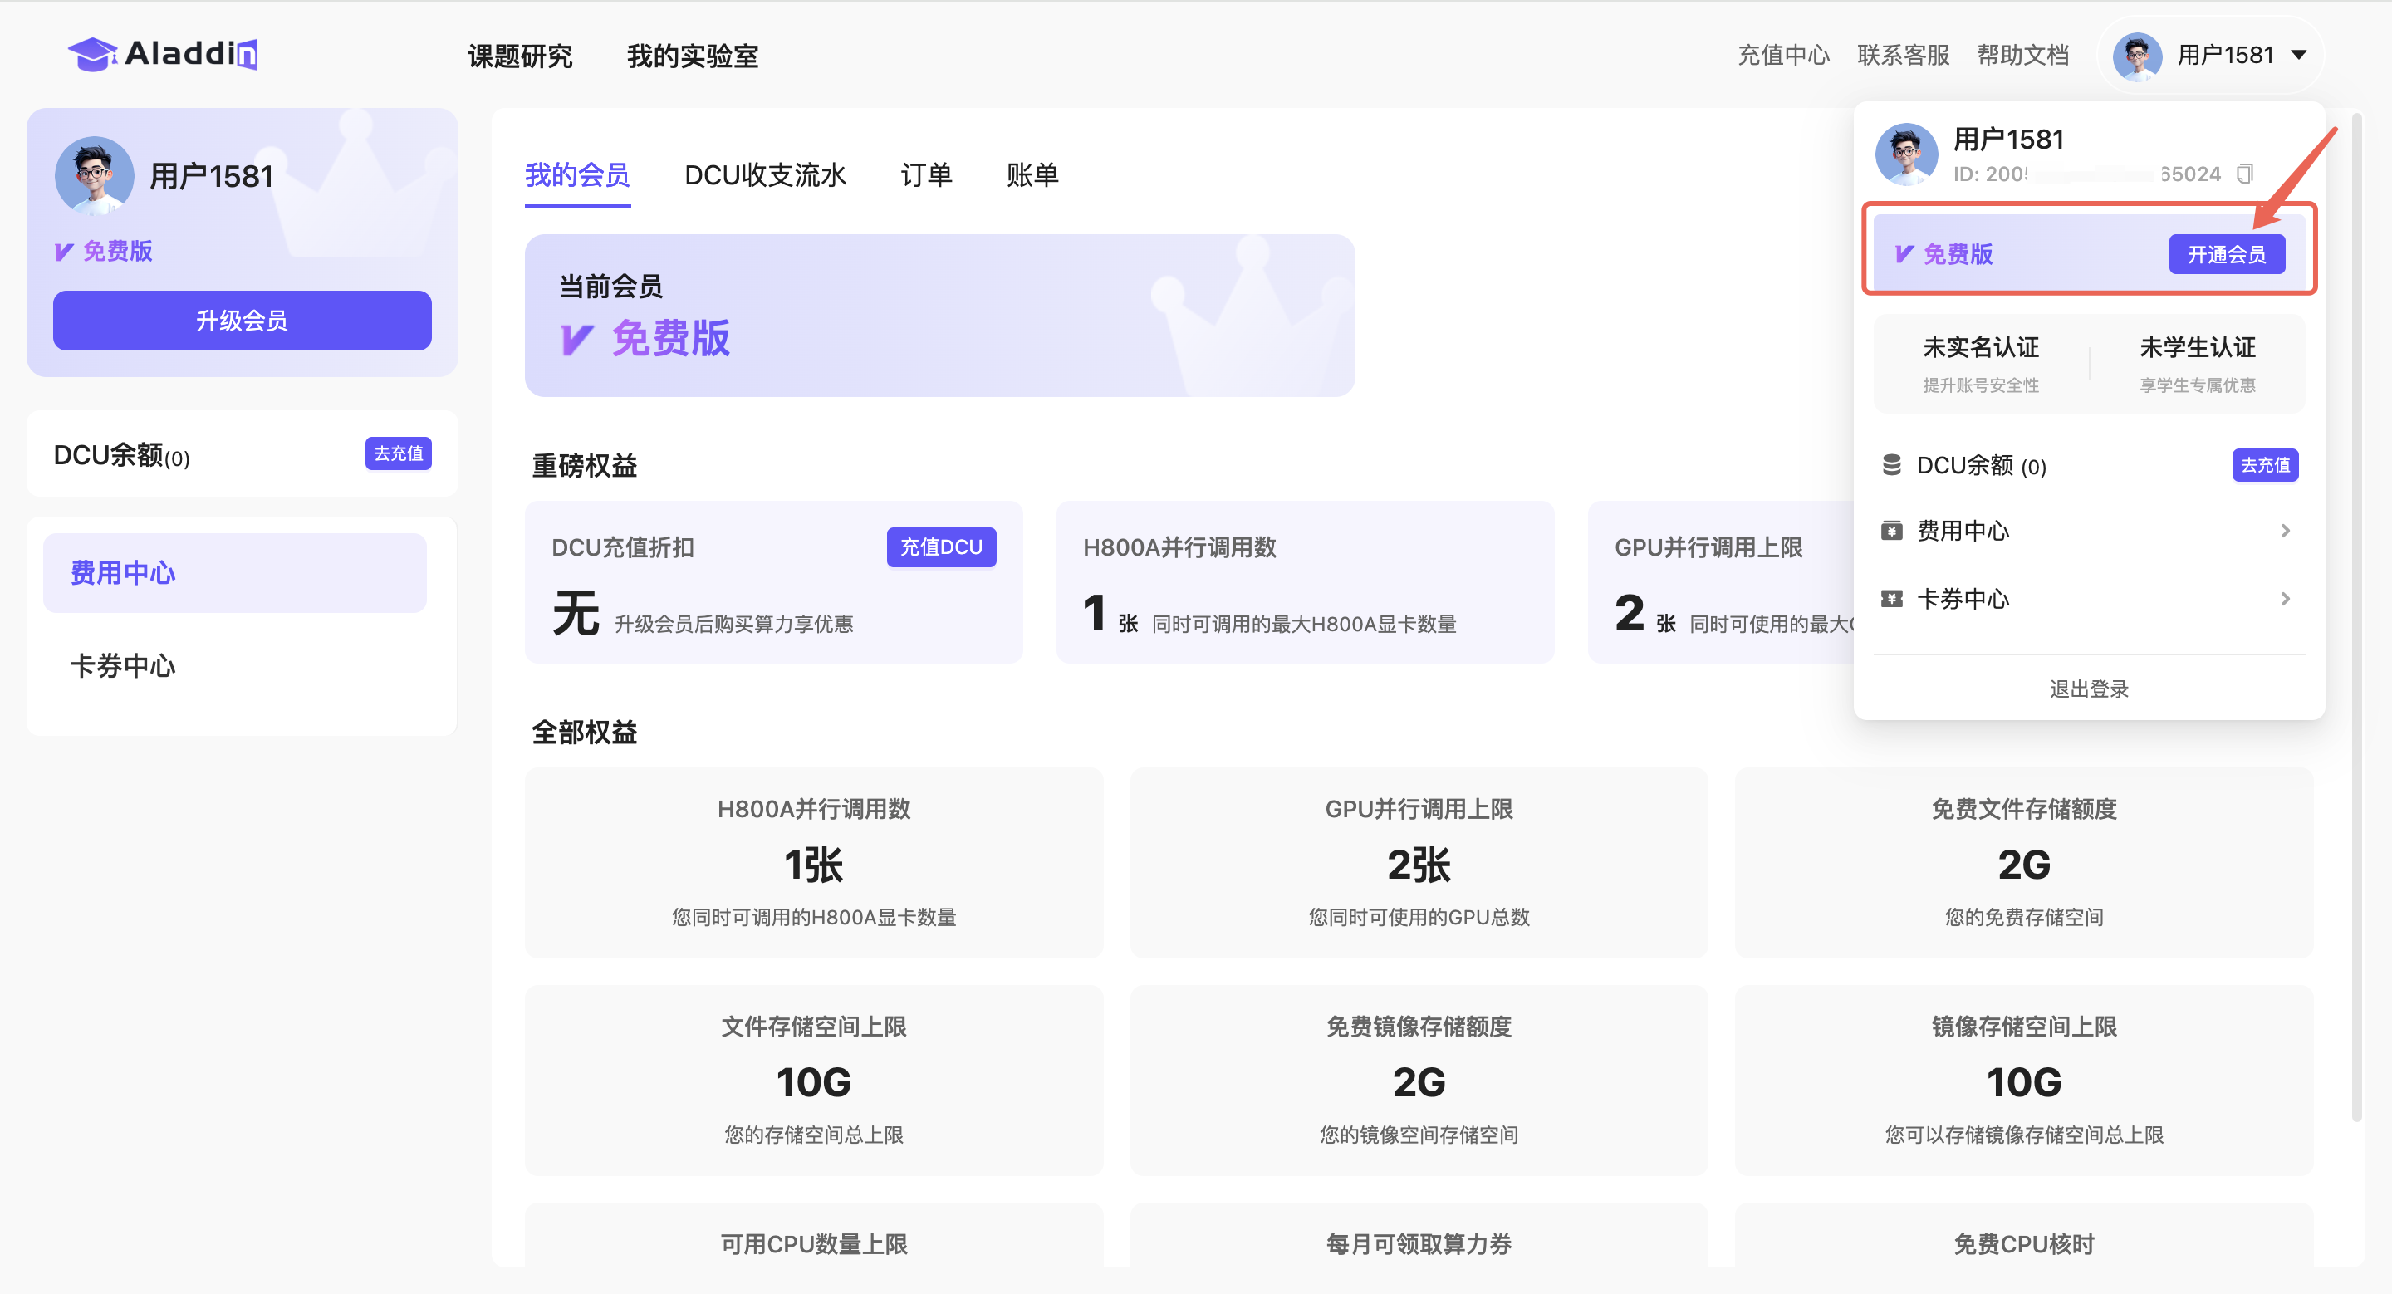Click user avatar in top navigation bar
Image resolution: width=2392 pixels, height=1294 pixels.
click(x=2137, y=56)
